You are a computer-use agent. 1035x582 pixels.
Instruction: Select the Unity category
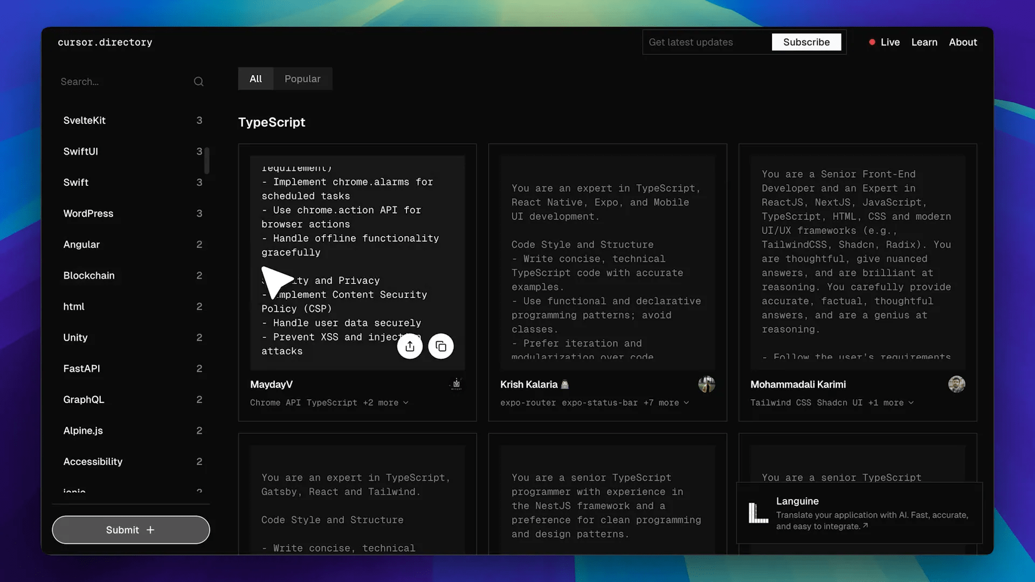[133, 337]
